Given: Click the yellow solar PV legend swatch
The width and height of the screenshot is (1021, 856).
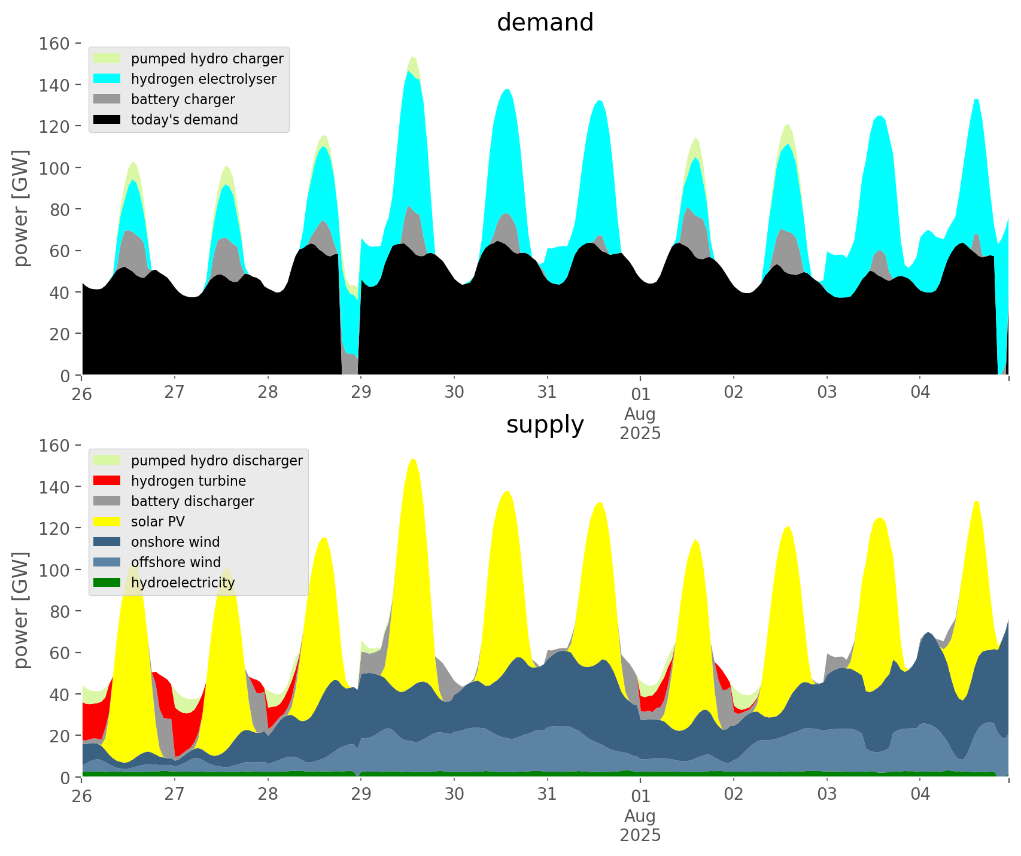Looking at the screenshot, I should coord(107,522).
